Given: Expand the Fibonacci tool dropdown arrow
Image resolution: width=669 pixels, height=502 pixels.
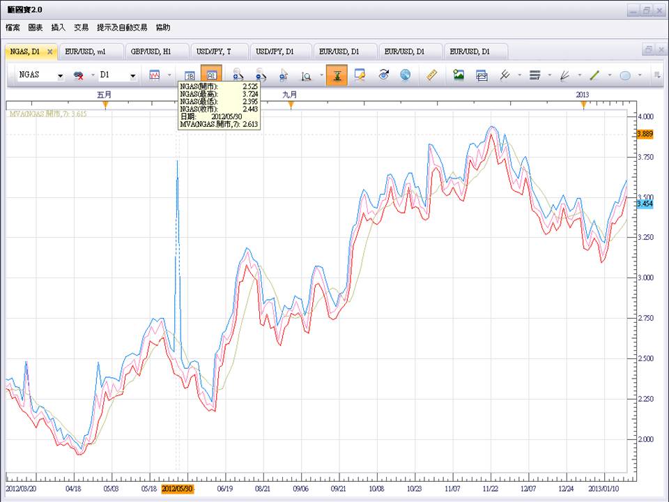Looking at the screenshot, I should [550, 75].
